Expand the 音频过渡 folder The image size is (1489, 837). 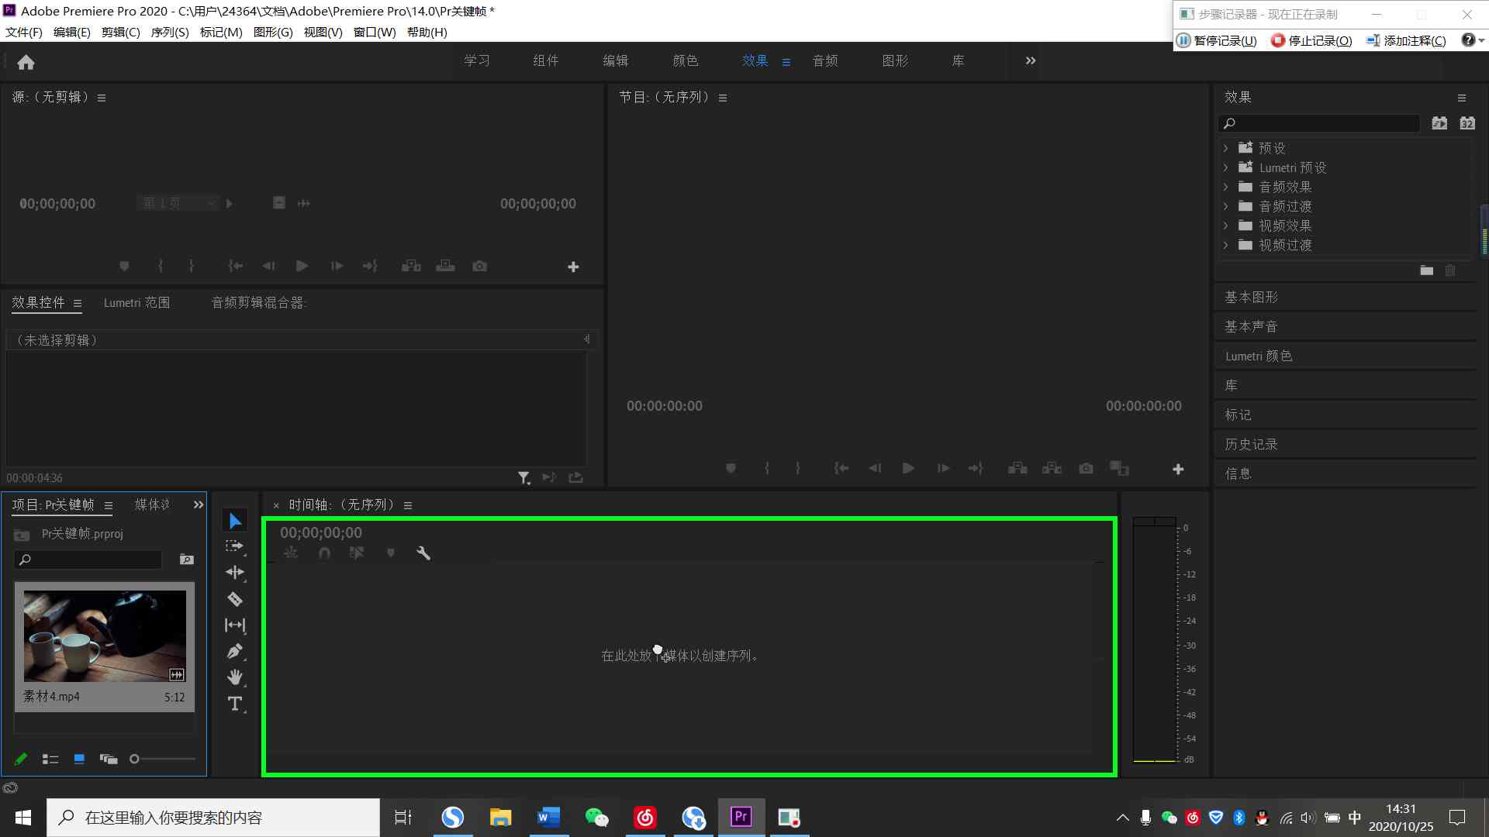tap(1225, 206)
